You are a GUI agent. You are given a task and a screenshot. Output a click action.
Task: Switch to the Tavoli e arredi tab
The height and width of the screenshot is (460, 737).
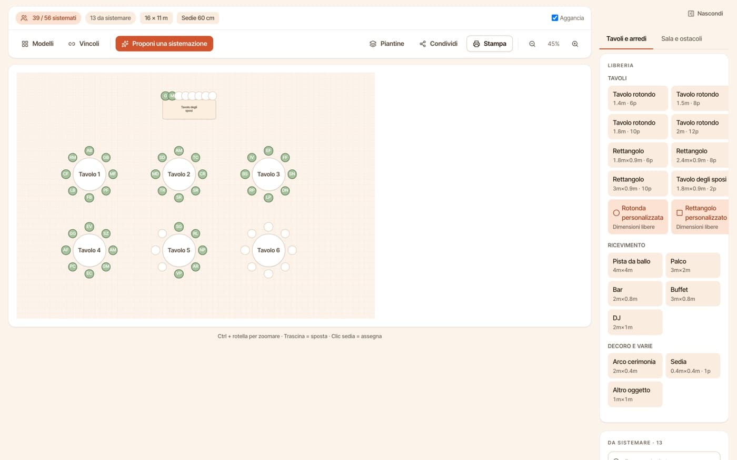click(626, 39)
